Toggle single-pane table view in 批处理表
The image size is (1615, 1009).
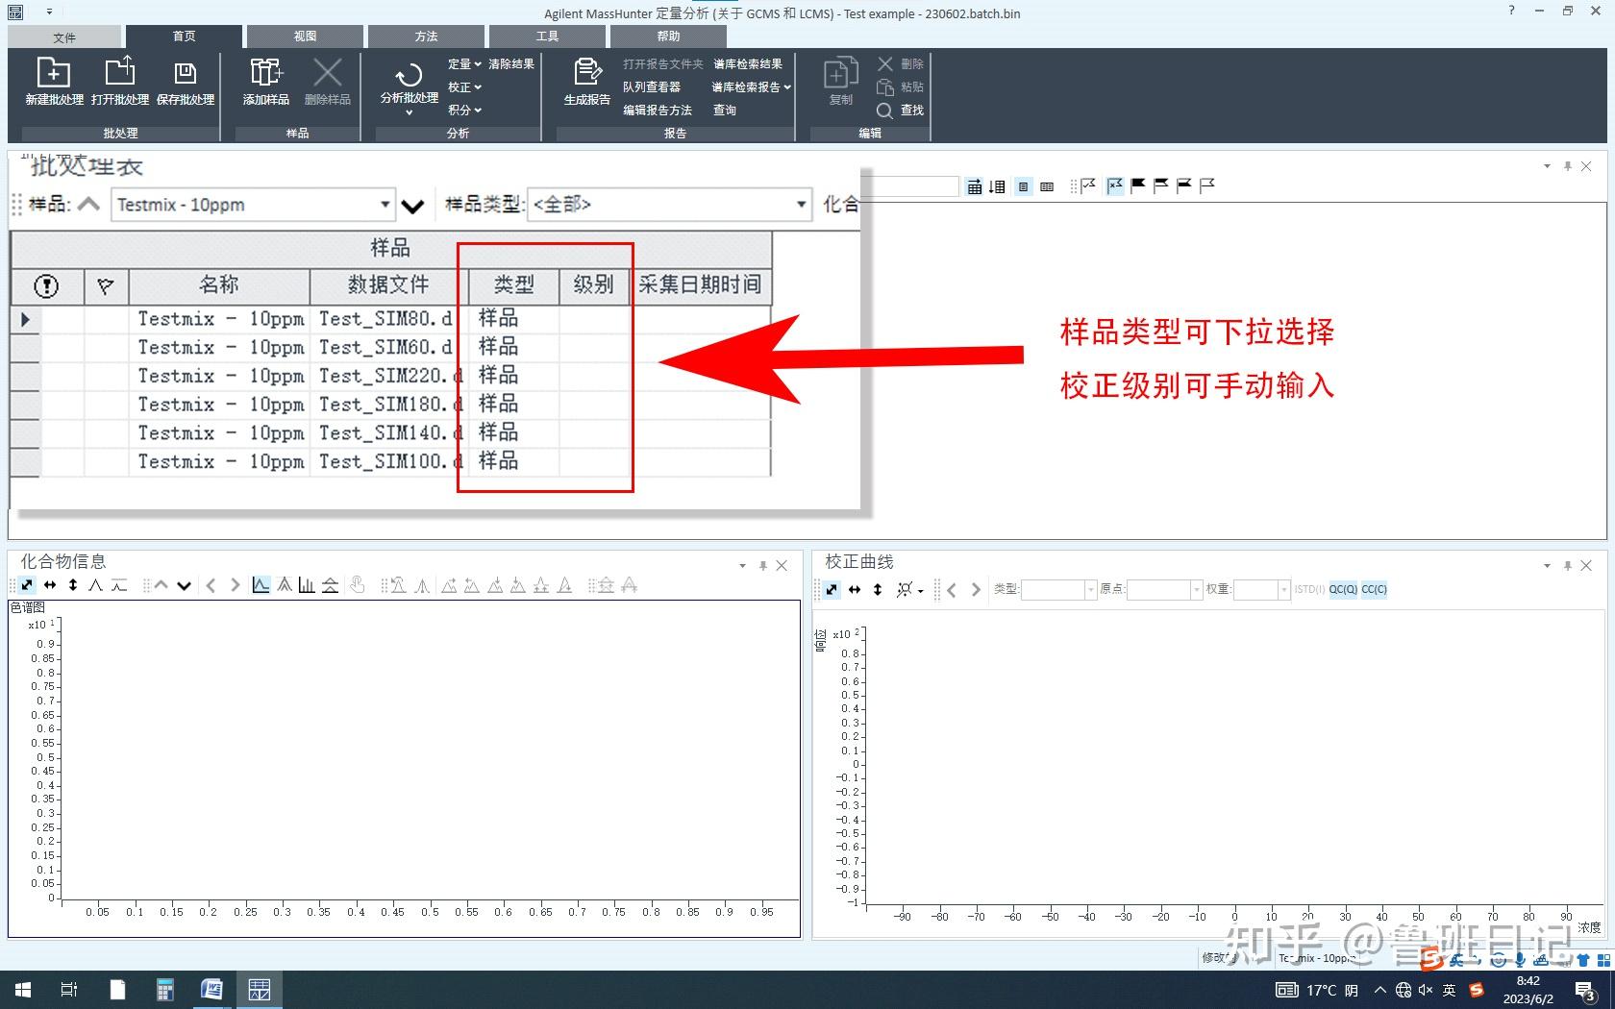(x=1024, y=186)
